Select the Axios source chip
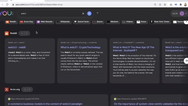This screenshot has width=188, height=106. [x=142, y=22]
